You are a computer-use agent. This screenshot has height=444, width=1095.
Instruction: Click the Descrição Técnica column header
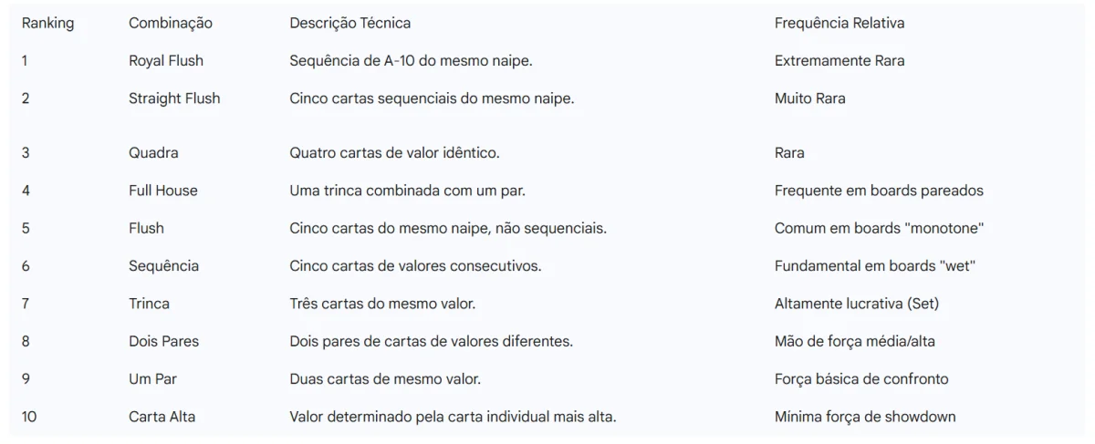tap(349, 23)
